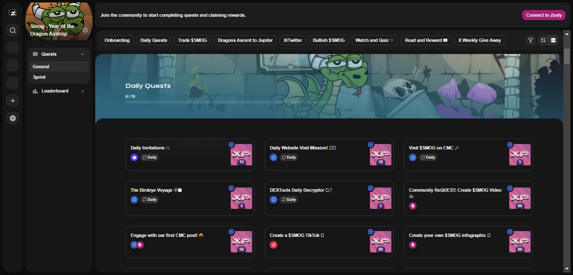Open the quest filter funnel icon
573x275 pixels.
pyautogui.click(x=531, y=40)
